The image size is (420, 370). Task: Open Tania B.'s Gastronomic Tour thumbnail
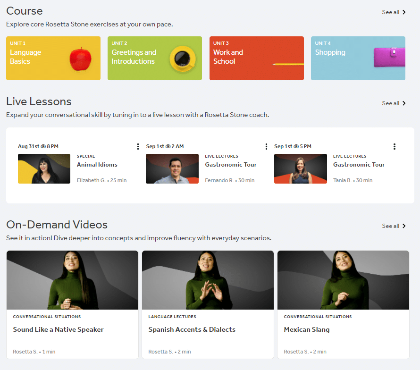(x=300, y=168)
